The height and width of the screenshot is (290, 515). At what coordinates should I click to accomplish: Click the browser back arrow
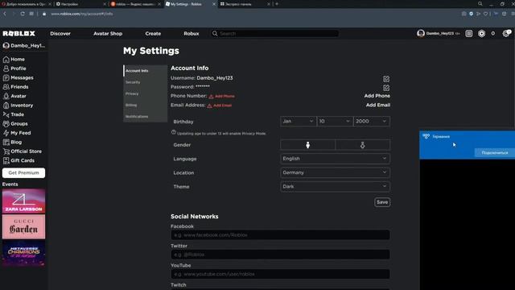(x=5, y=14)
